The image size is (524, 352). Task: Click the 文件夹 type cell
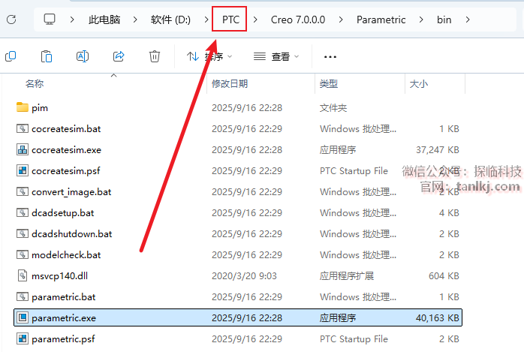[x=333, y=108]
